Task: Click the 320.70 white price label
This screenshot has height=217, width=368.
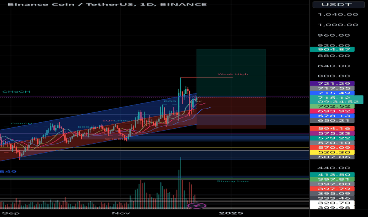Action: coord(332,203)
